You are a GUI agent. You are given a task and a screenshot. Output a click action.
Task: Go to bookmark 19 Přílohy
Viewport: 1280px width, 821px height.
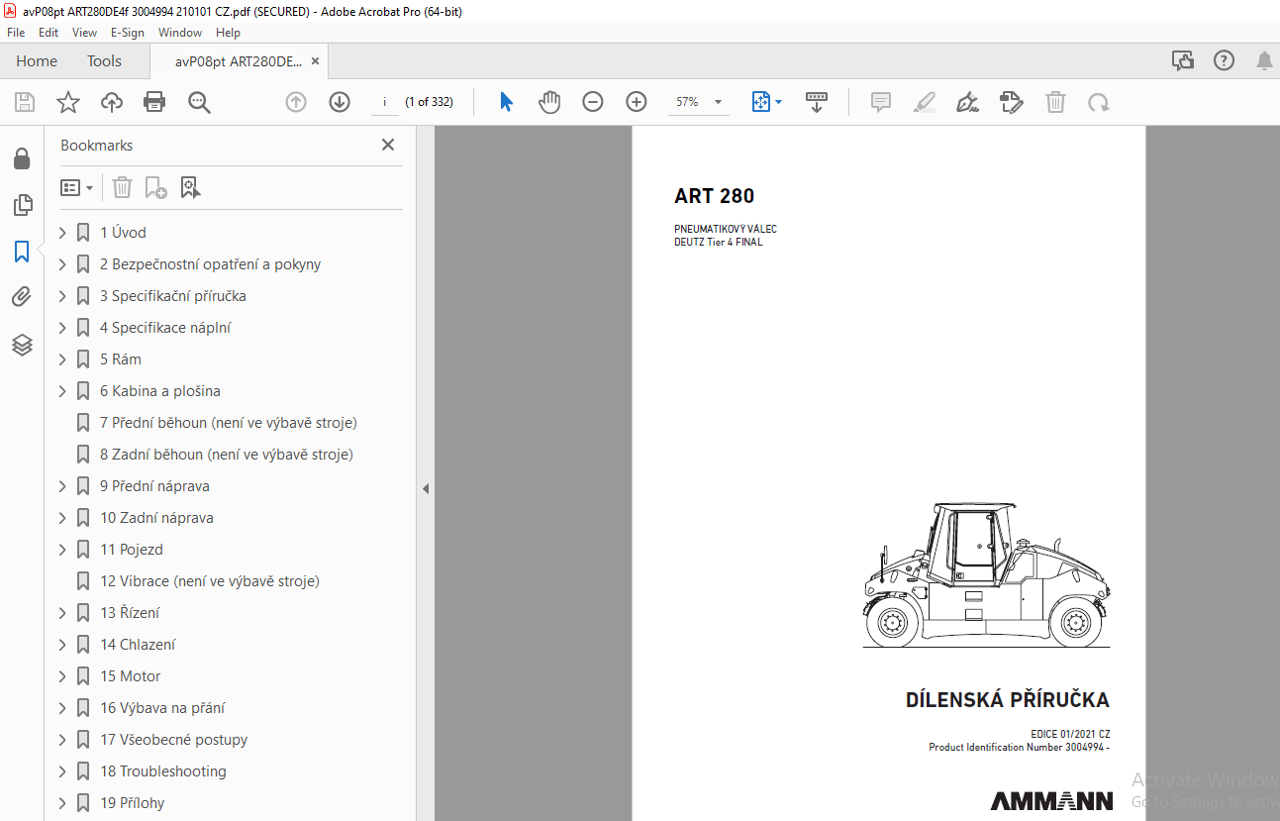coord(133,803)
